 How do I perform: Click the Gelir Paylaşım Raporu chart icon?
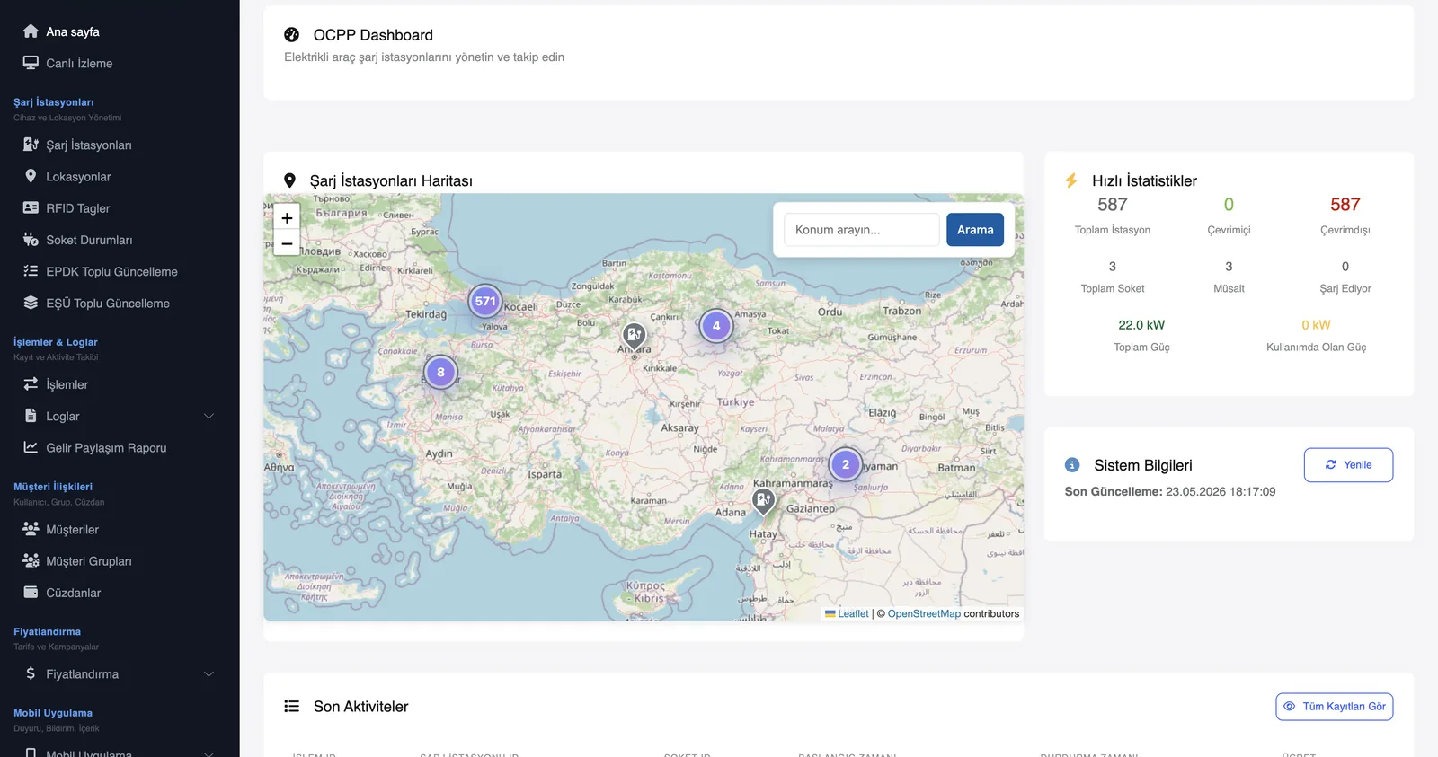coord(31,447)
